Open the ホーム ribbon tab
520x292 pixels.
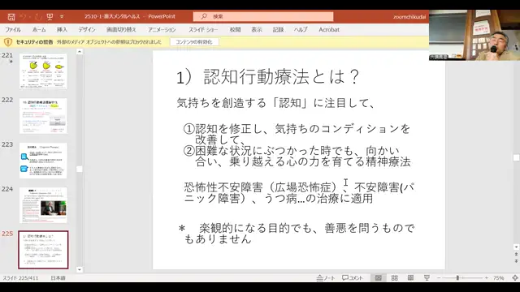point(39,29)
